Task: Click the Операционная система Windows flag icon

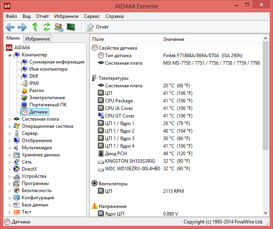Action: pos(17,126)
